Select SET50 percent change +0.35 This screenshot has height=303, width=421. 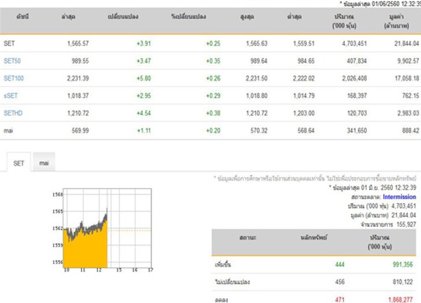(x=213, y=61)
